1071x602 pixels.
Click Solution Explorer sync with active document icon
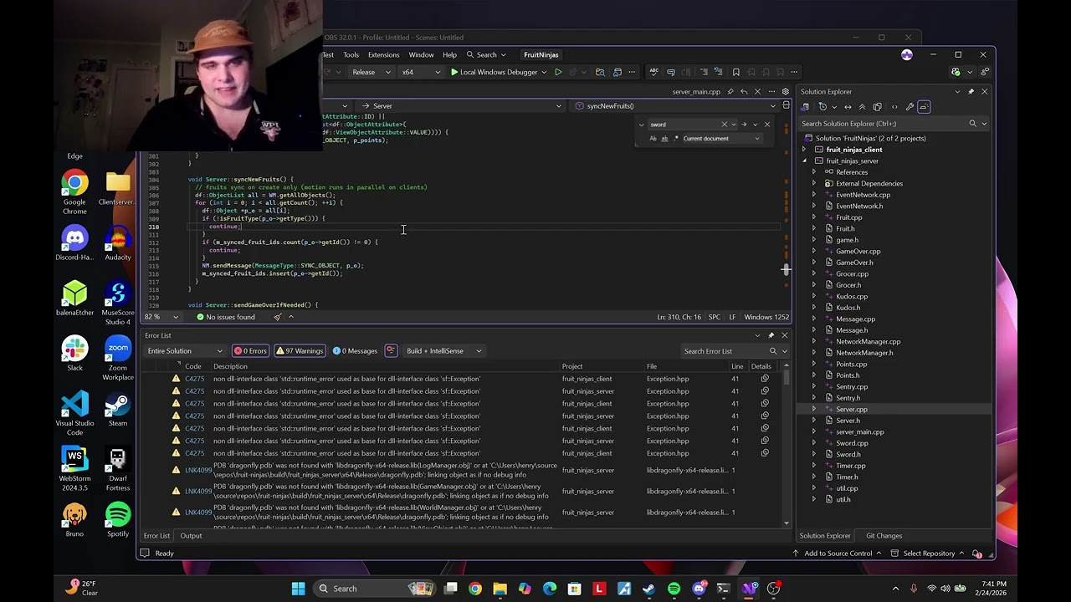coord(848,107)
